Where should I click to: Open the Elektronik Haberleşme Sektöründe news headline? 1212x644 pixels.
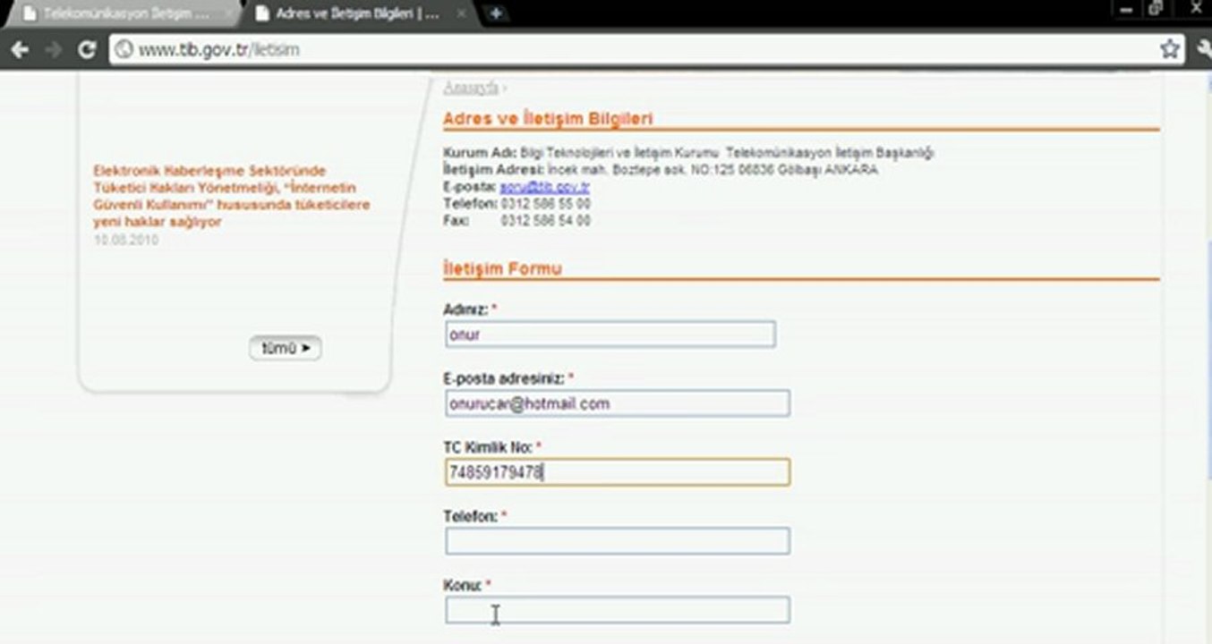[x=231, y=196]
